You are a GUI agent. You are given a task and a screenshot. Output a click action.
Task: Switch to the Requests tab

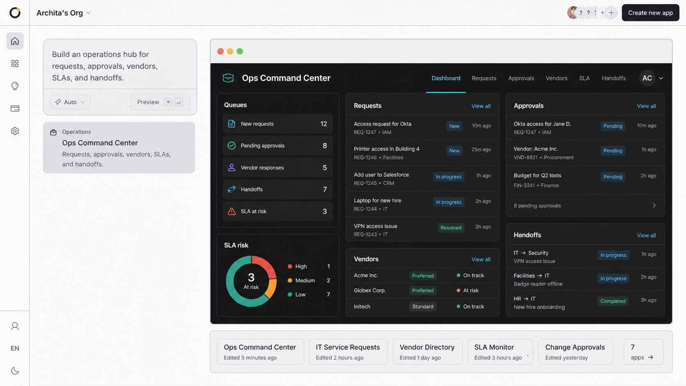484,78
